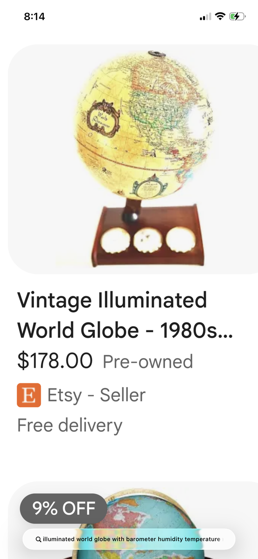This screenshot has height=559, width=258.
Task: Tap the Wi-Fi status icon
Action: pyautogui.click(x=220, y=17)
